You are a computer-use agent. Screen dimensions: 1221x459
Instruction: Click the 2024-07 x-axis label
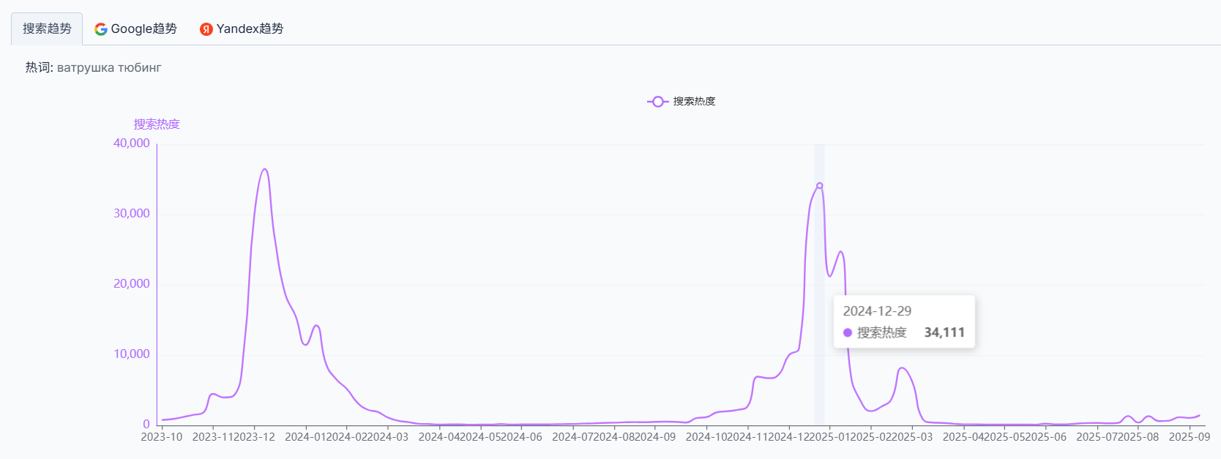pyautogui.click(x=572, y=437)
